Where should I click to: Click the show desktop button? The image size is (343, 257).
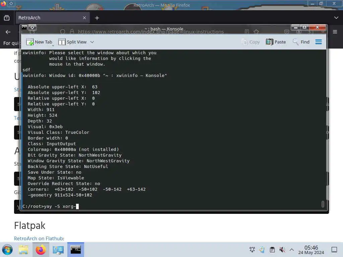(x=334, y=250)
